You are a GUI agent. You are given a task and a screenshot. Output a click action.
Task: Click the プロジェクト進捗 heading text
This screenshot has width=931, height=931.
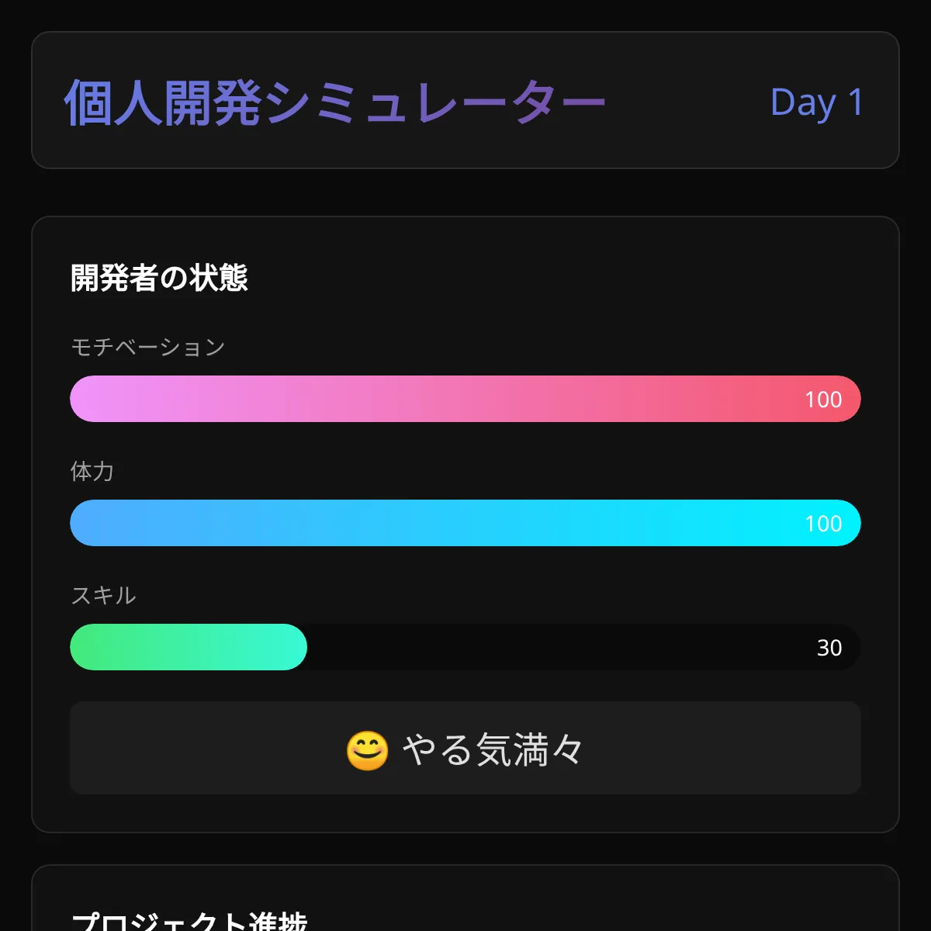coord(189,923)
